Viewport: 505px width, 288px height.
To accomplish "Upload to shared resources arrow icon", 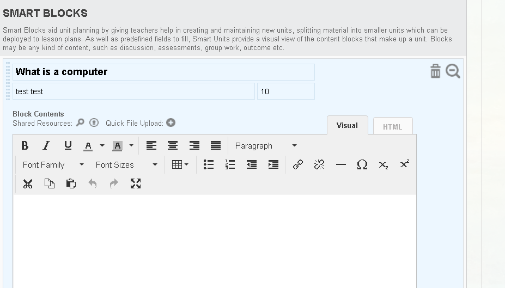I will tap(94, 122).
